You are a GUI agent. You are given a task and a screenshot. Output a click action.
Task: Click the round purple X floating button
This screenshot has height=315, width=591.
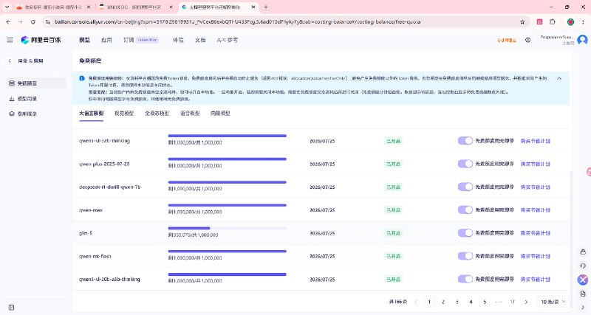(583, 280)
